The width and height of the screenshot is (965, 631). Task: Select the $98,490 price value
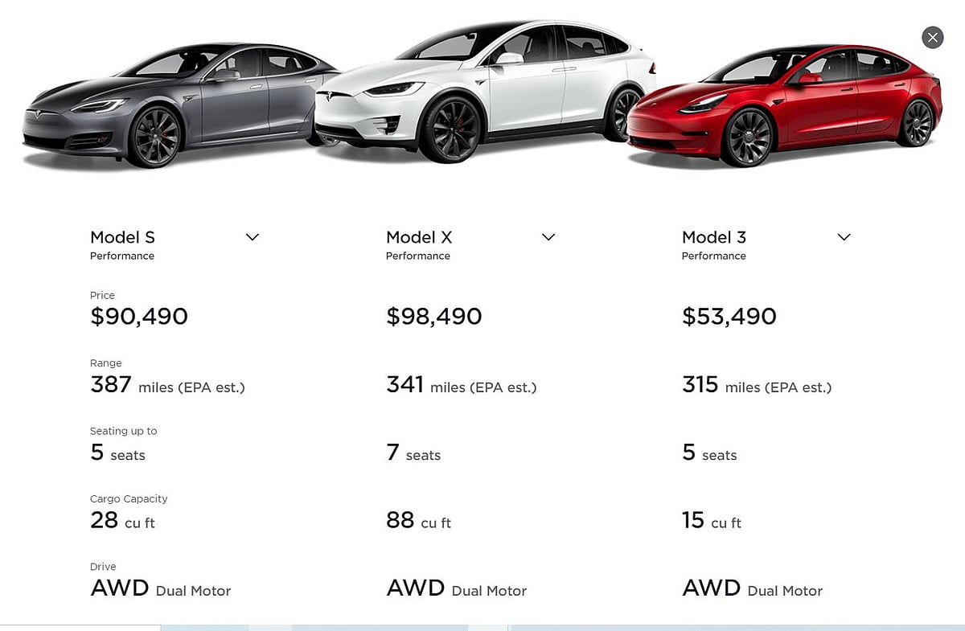point(434,317)
